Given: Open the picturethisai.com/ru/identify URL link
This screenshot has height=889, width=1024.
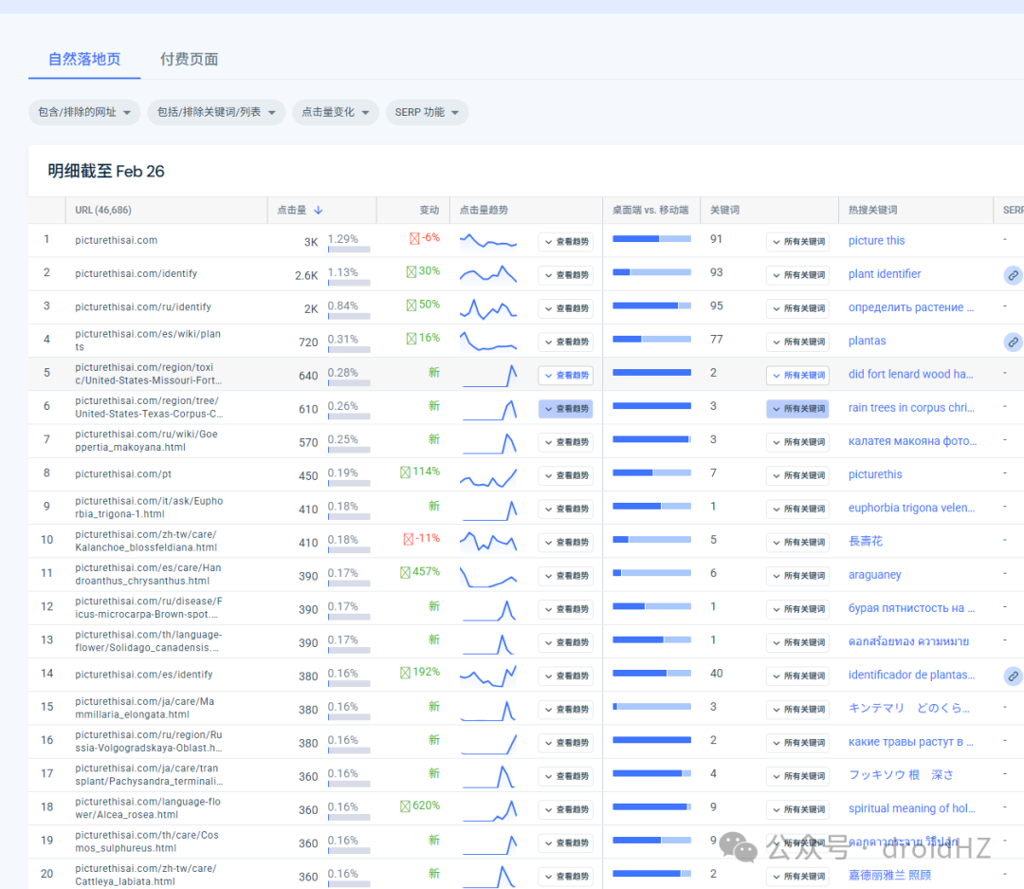Looking at the screenshot, I should [143, 307].
